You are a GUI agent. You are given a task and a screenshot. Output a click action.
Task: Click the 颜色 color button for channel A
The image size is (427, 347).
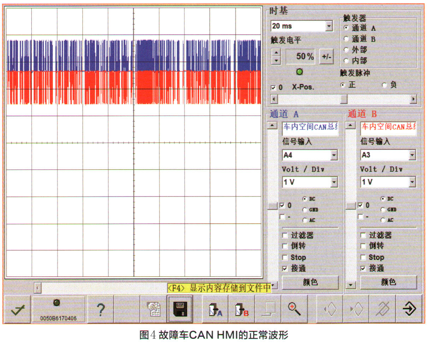click(310, 282)
